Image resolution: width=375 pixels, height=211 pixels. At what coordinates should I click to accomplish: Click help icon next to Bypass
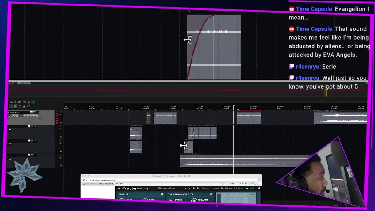pyautogui.click(x=222, y=188)
